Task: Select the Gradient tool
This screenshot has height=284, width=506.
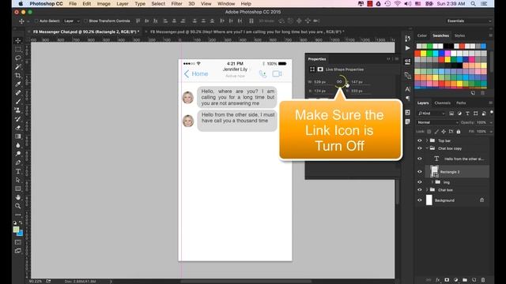Action: pyautogui.click(x=18, y=136)
